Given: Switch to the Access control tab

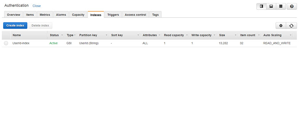Looking at the screenshot, I should click(x=135, y=15).
